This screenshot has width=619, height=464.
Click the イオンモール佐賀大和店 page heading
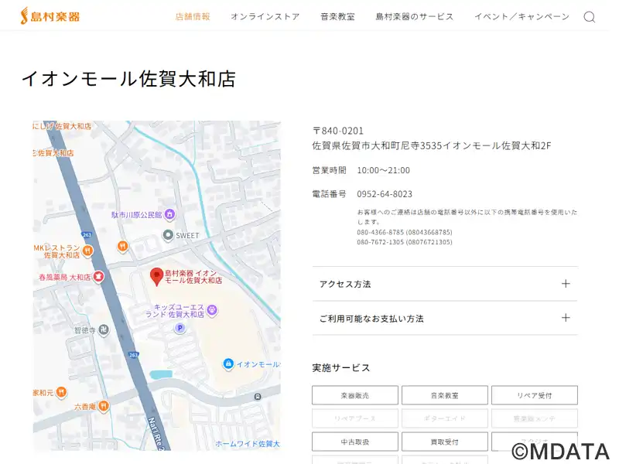click(x=128, y=79)
